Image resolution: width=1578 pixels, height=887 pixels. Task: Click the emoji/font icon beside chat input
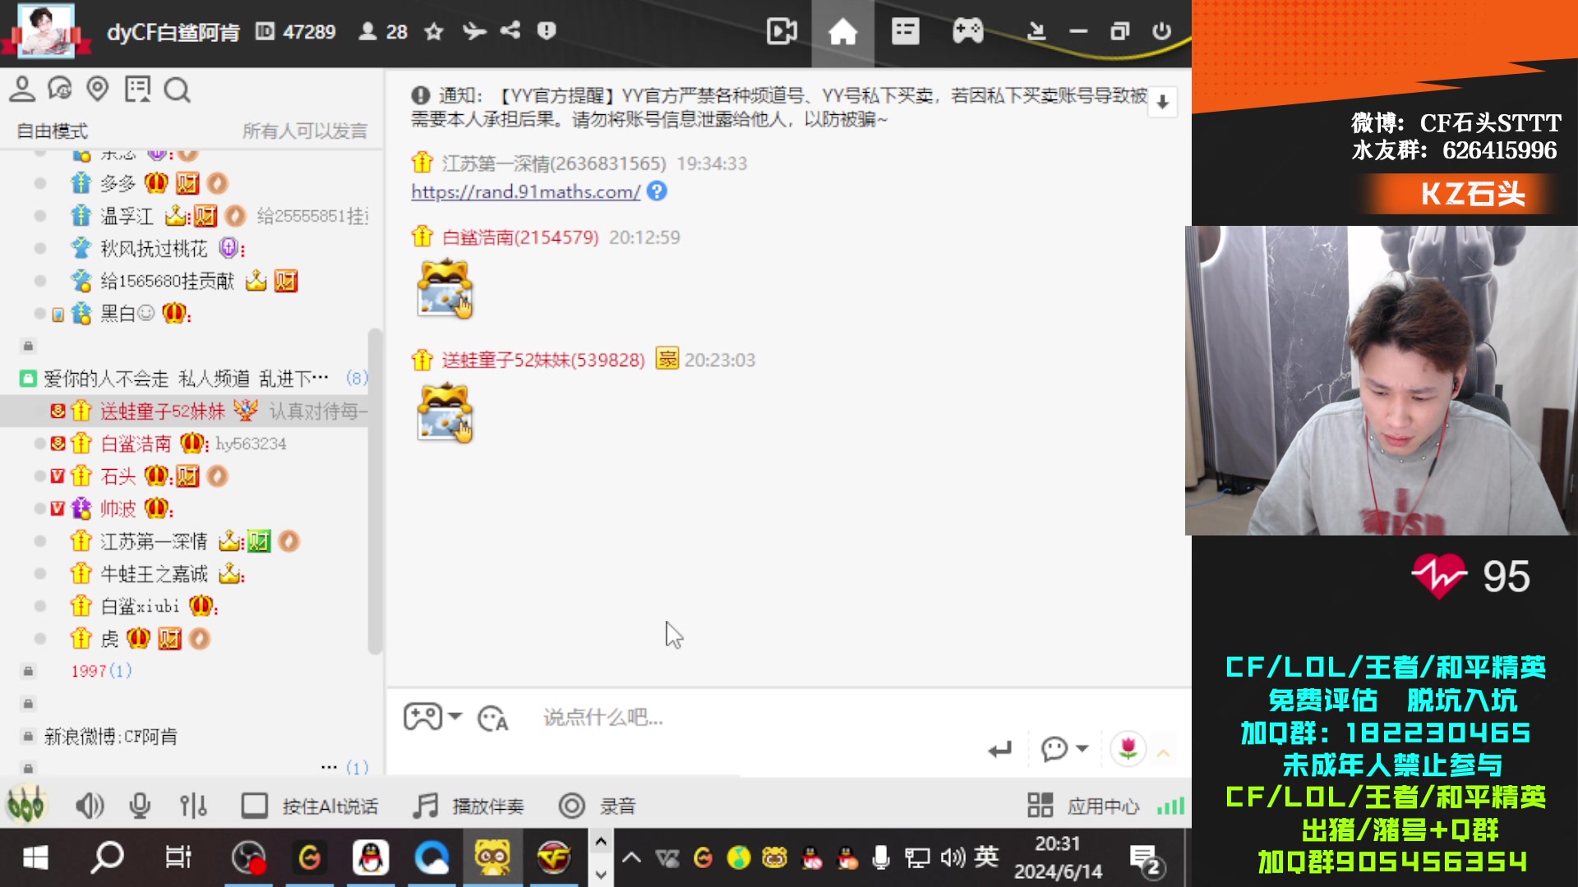(x=494, y=717)
